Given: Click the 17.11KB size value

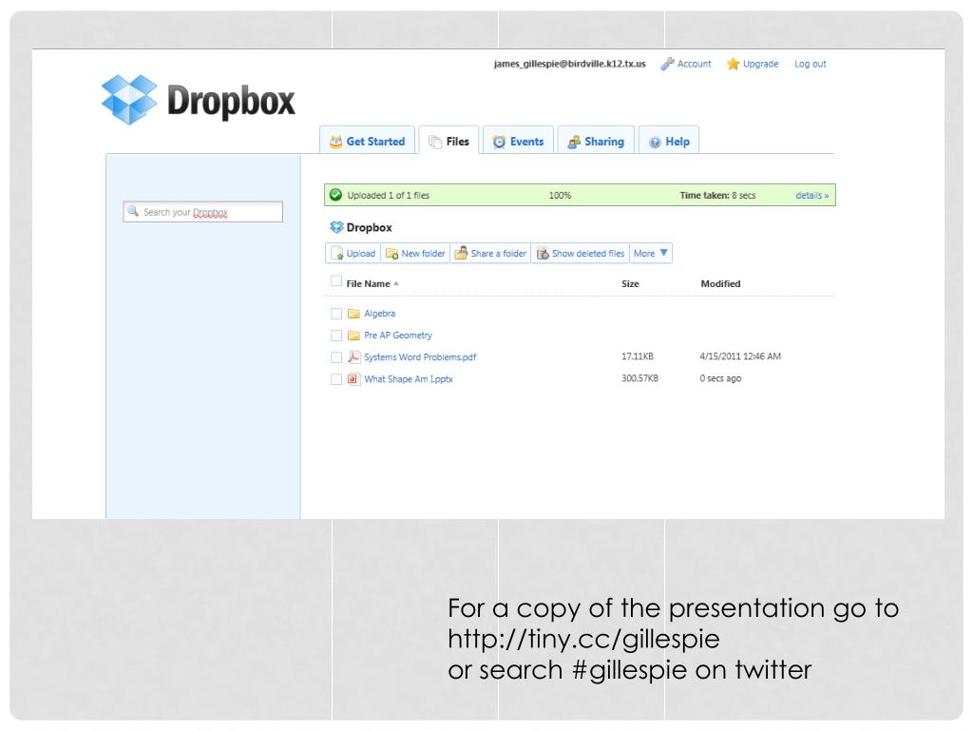Looking at the screenshot, I should 638,356.
